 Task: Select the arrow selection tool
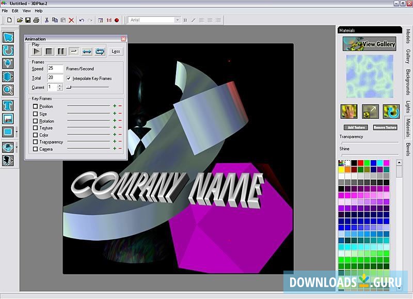click(8, 37)
